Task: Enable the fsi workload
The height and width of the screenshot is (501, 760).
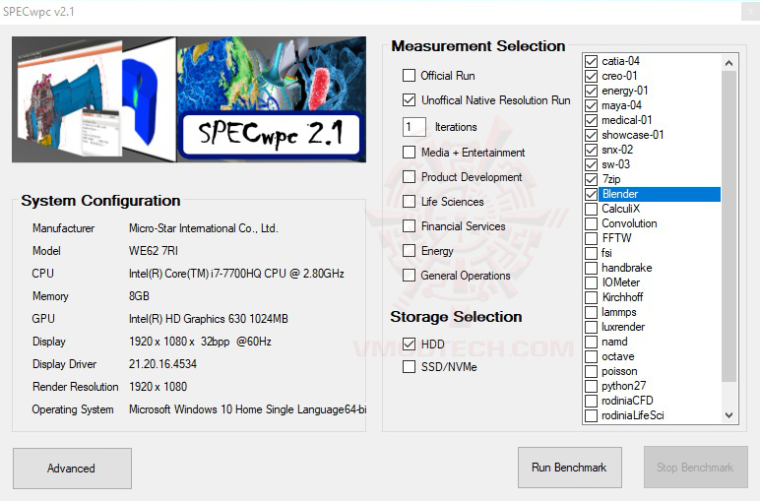Action: click(591, 253)
